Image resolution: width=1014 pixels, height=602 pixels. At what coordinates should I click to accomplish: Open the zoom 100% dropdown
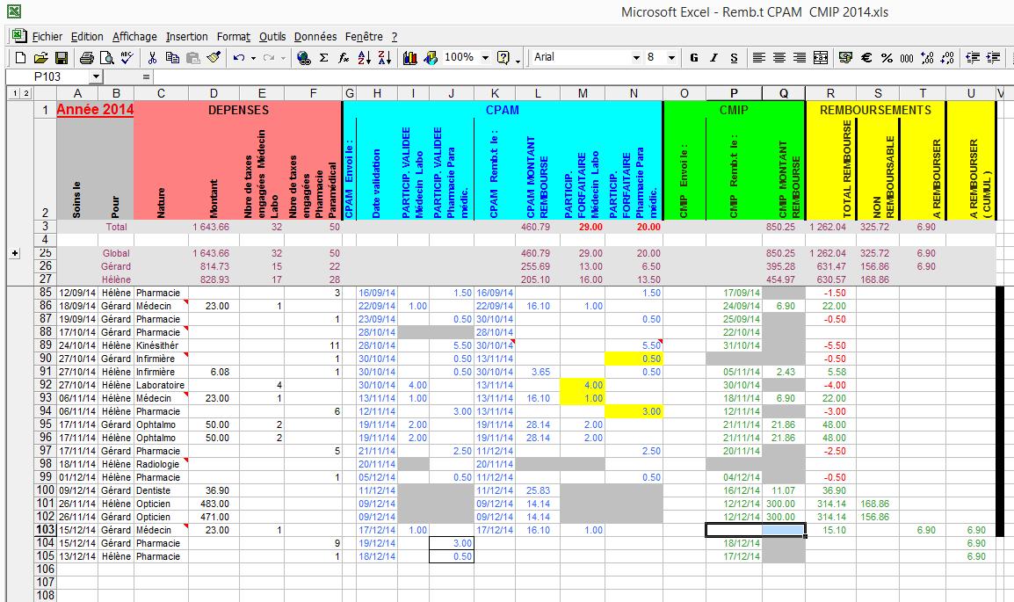click(x=485, y=58)
